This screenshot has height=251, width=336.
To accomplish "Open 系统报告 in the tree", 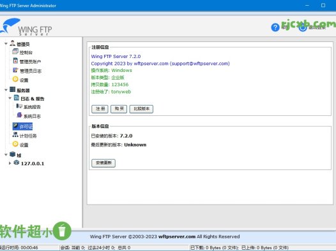I will coord(32,107).
